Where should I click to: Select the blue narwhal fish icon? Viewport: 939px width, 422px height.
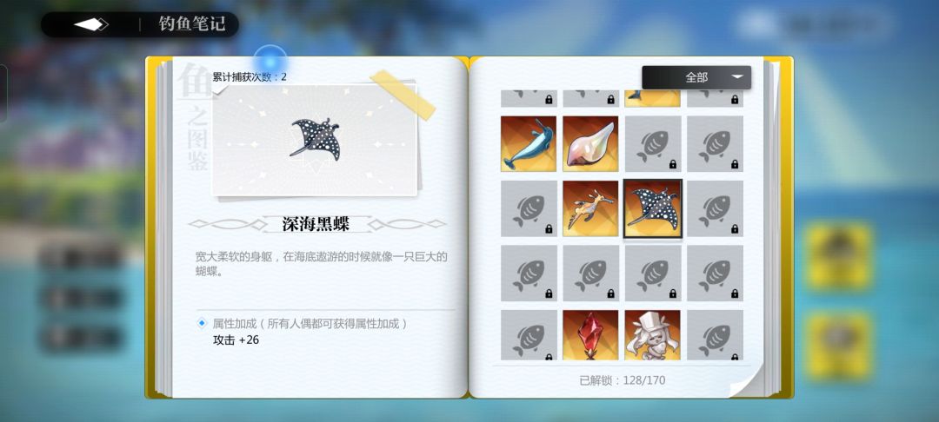coord(529,143)
